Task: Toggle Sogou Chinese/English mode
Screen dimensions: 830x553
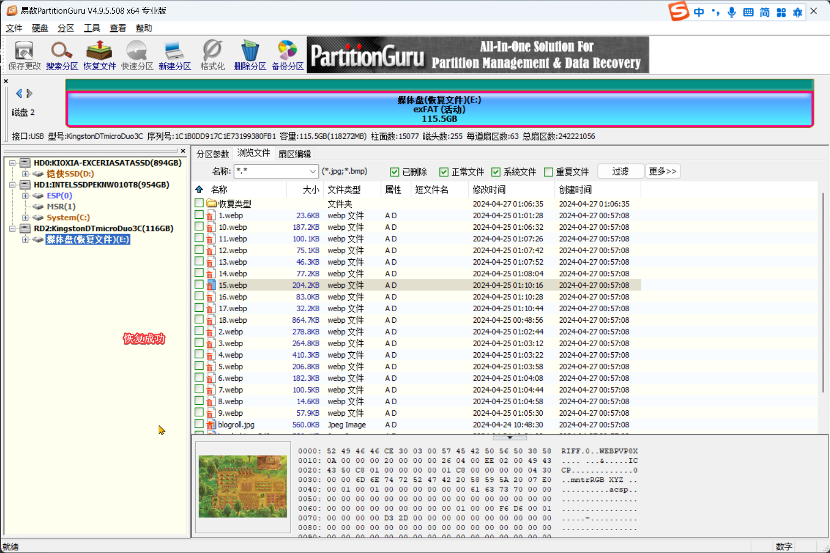Action: [x=699, y=12]
